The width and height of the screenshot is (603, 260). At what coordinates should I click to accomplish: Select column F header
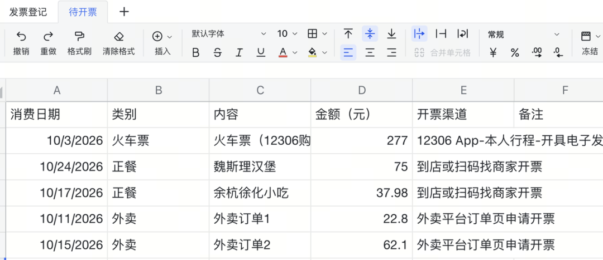pos(559,90)
